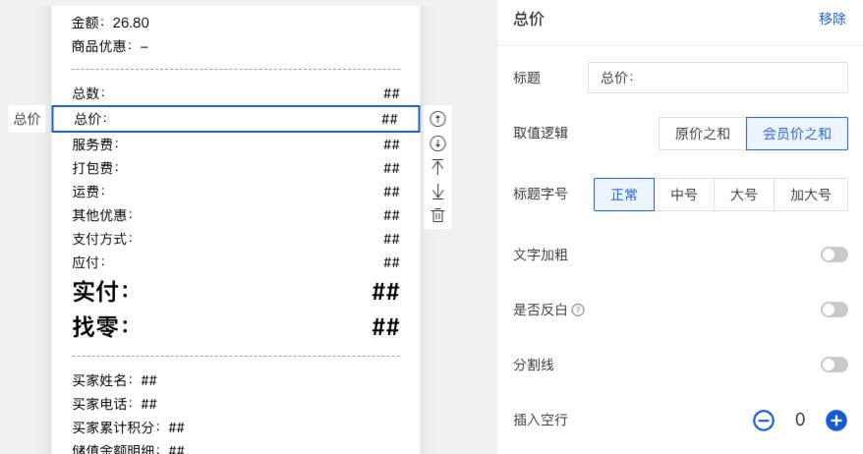Decrease 插入空行 count with minus icon

click(764, 421)
